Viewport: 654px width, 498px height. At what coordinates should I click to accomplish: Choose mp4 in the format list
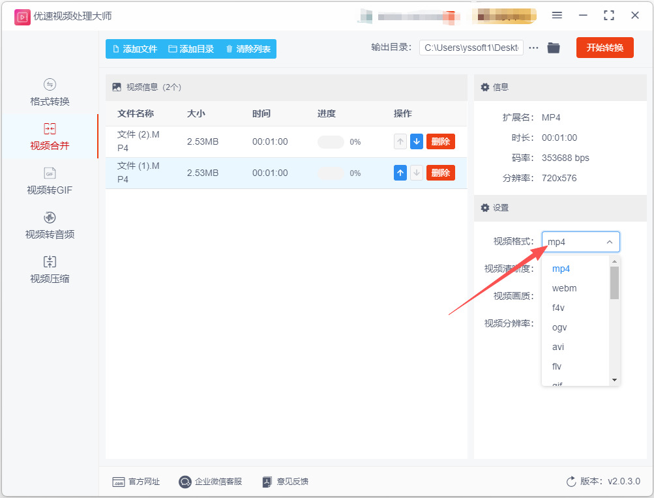[x=561, y=269]
